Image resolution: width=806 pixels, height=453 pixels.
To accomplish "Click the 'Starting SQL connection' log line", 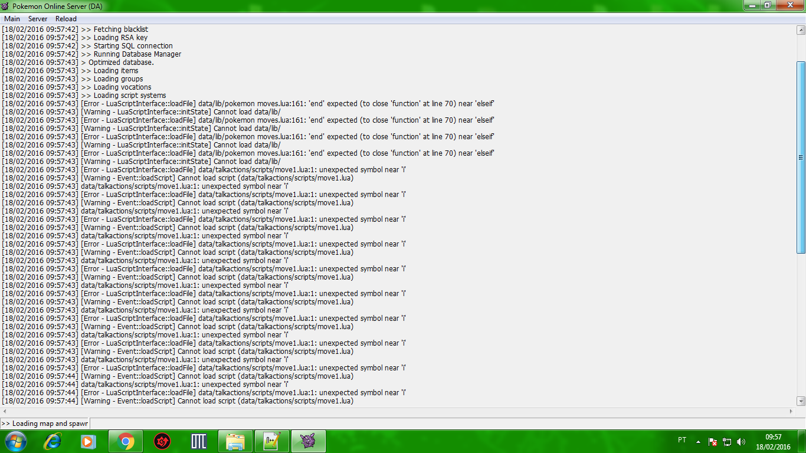I will pyautogui.click(x=87, y=46).
